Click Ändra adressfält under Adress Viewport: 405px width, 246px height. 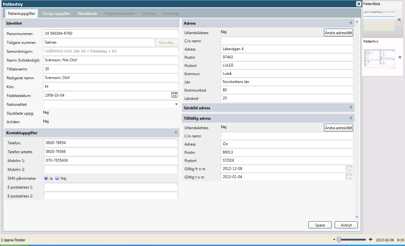(339, 33)
